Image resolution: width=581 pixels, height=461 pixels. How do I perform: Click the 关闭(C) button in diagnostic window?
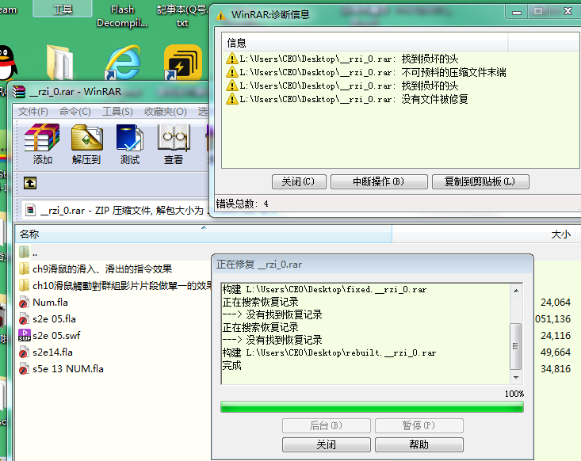pyautogui.click(x=299, y=182)
